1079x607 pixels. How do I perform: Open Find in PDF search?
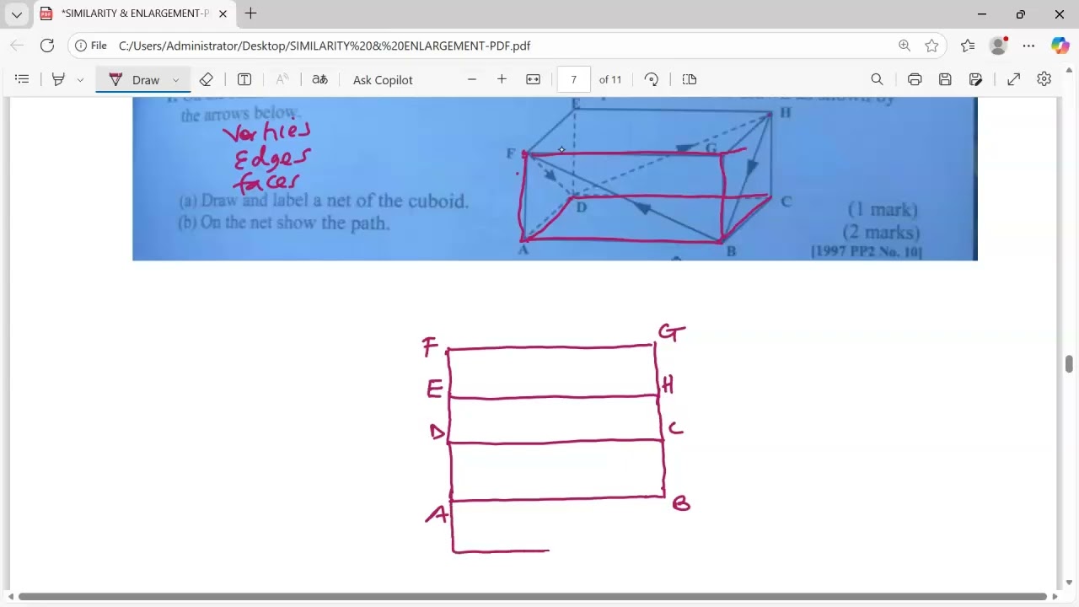coord(877,79)
